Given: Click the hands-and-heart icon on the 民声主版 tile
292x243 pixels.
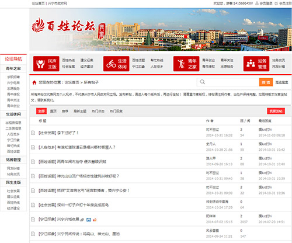Looking at the screenshot, I should (x=40, y=64).
